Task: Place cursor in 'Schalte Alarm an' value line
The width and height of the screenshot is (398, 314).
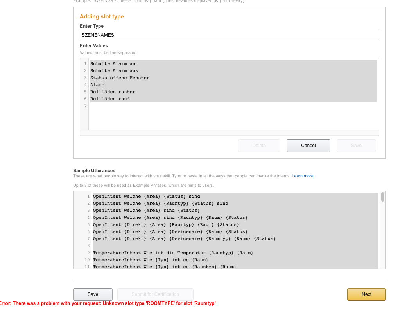Action: (x=113, y=64)
